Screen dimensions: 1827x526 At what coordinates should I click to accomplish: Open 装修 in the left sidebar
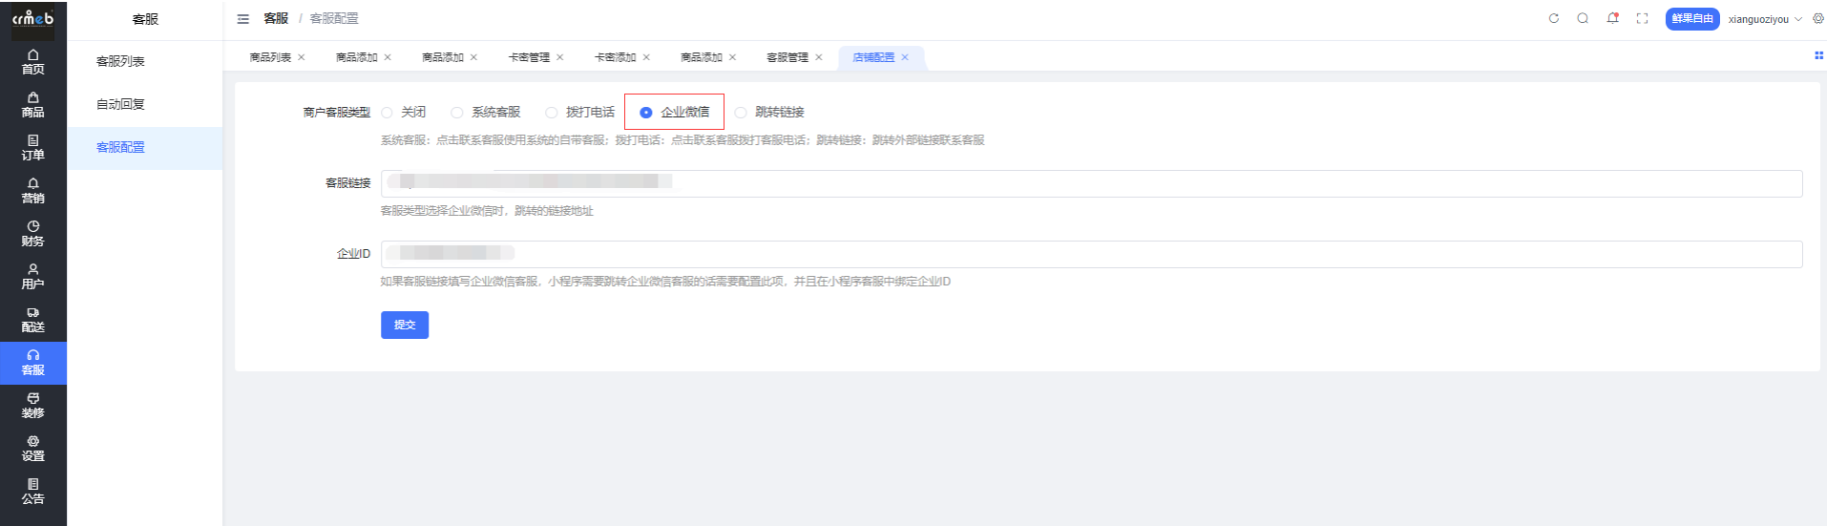33,405
